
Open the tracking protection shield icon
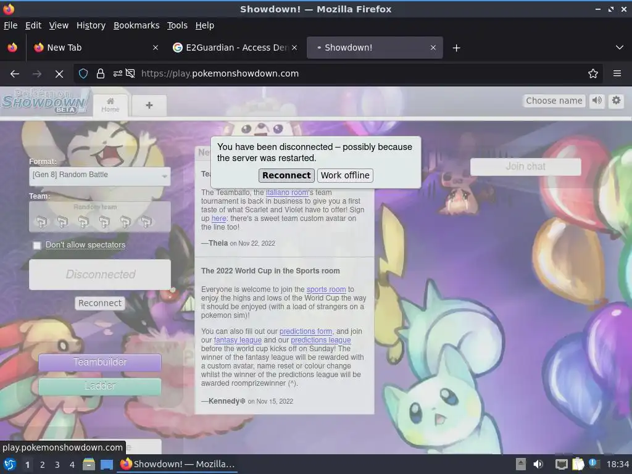[x=83, y=73]
